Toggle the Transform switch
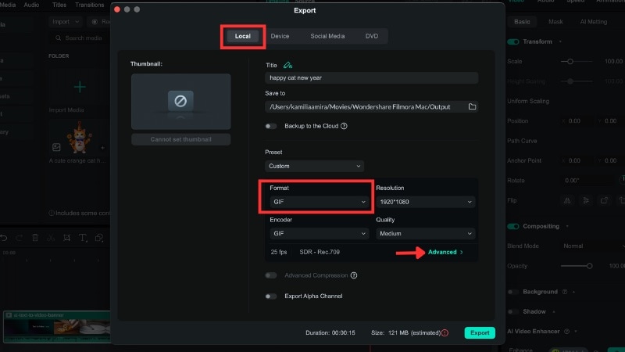The height and width of the screenshot is (352, 625). tap(513, 42)
